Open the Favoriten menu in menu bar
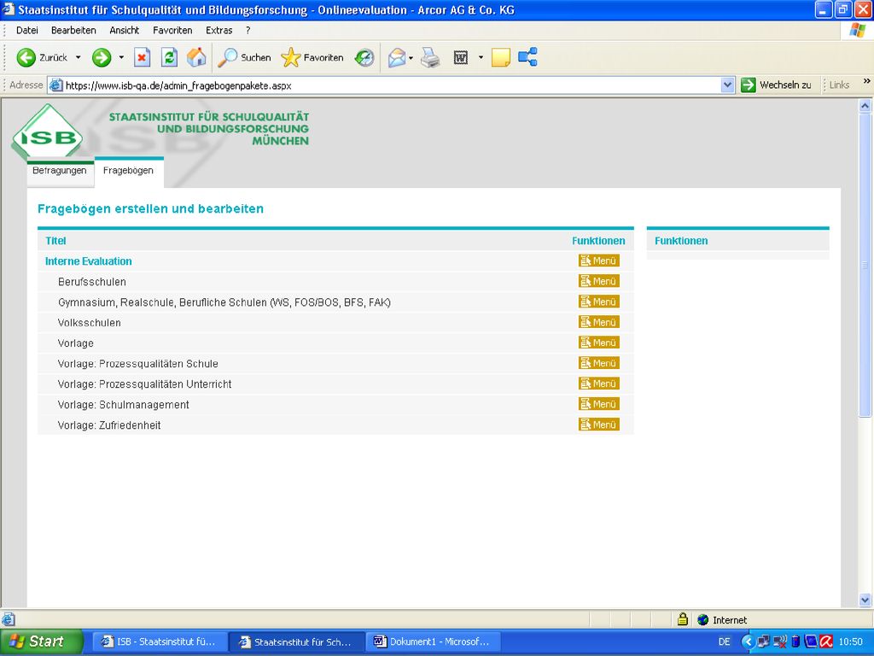 (172, 30)
